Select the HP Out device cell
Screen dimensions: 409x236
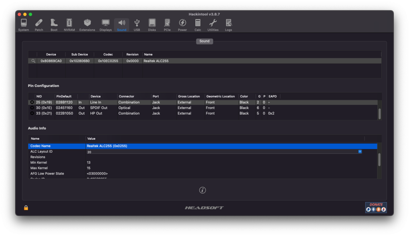click(x=96, y=113)
